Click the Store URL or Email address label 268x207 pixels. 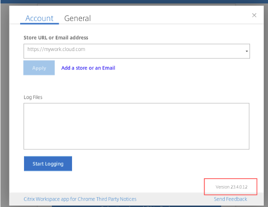56,38
